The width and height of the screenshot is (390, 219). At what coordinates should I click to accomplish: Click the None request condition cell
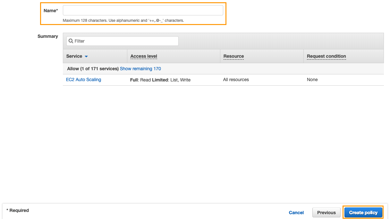(x=312, y=80)
